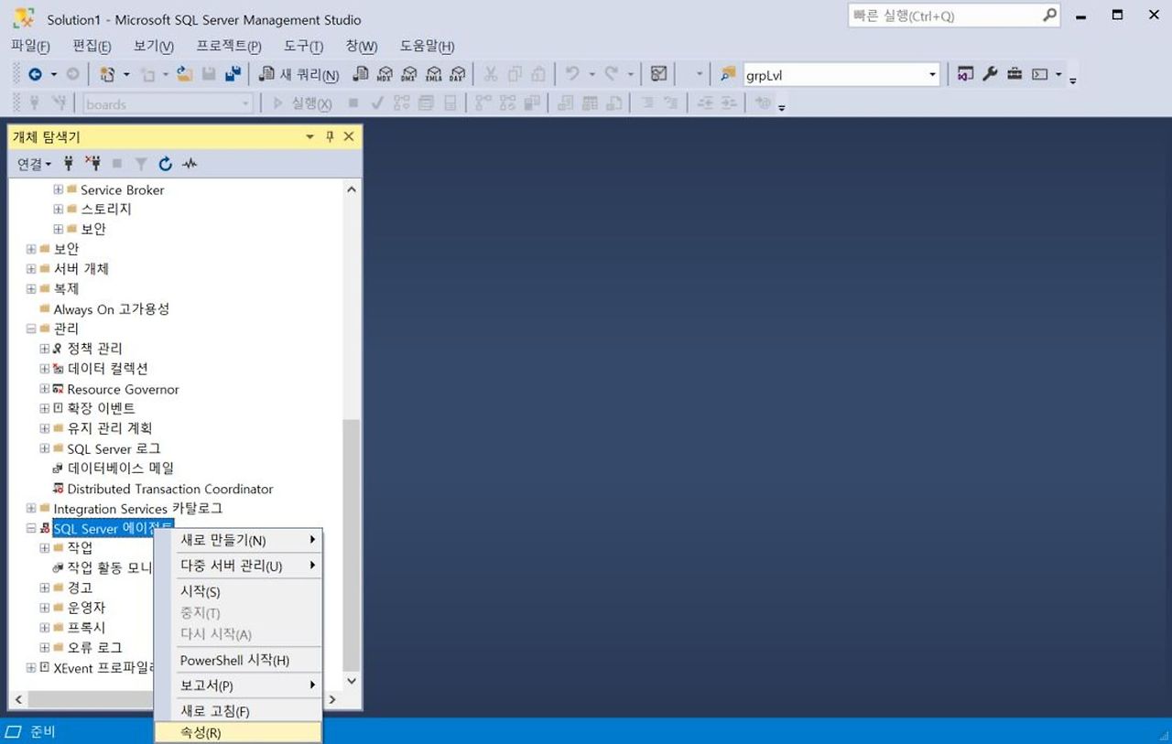This screenshot has width=1172, height=744.
Task: Click the Filter funnel icon in Object Explorer
Action: (x=141, y=164)
